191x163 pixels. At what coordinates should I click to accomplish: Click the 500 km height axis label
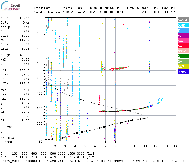point(40,78)
